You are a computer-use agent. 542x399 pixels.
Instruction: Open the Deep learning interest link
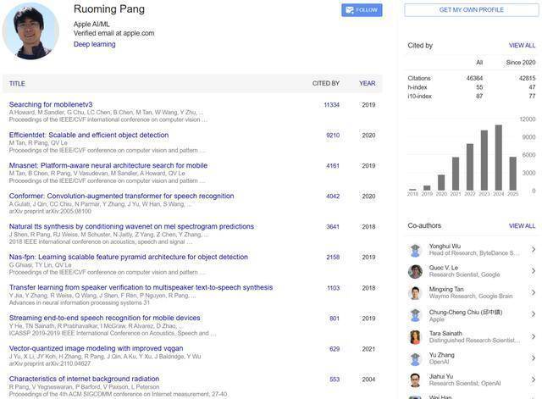pyautogui.click(x=94, y=44)
